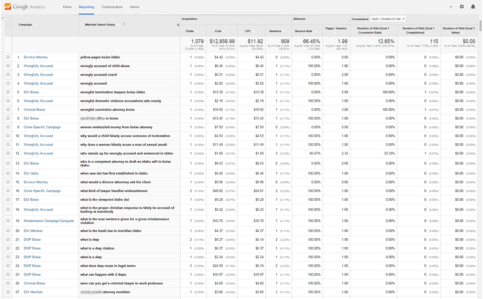The image size is (483, 299).
Task: Sort by the Cost column header
Action: pos(218,31)
